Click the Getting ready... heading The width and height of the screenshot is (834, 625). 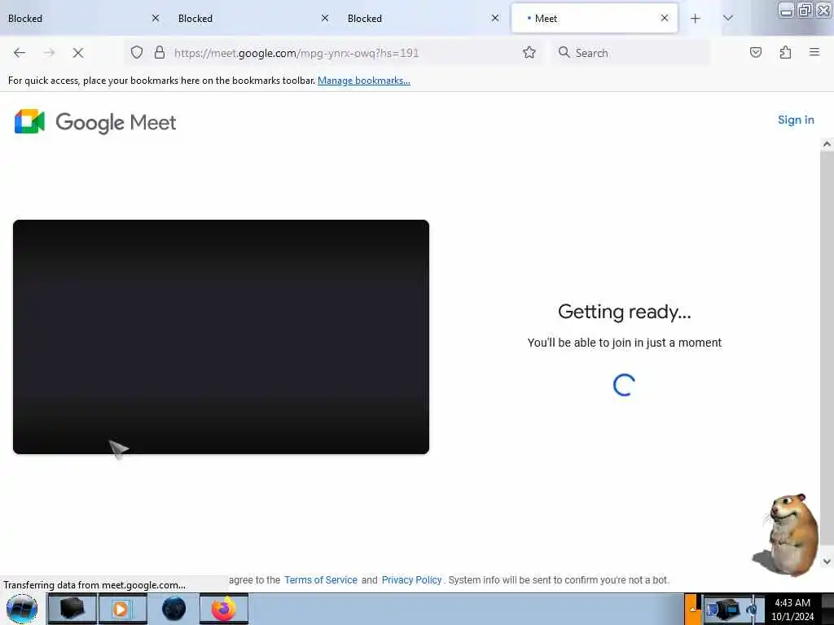(x=625, y=312)
